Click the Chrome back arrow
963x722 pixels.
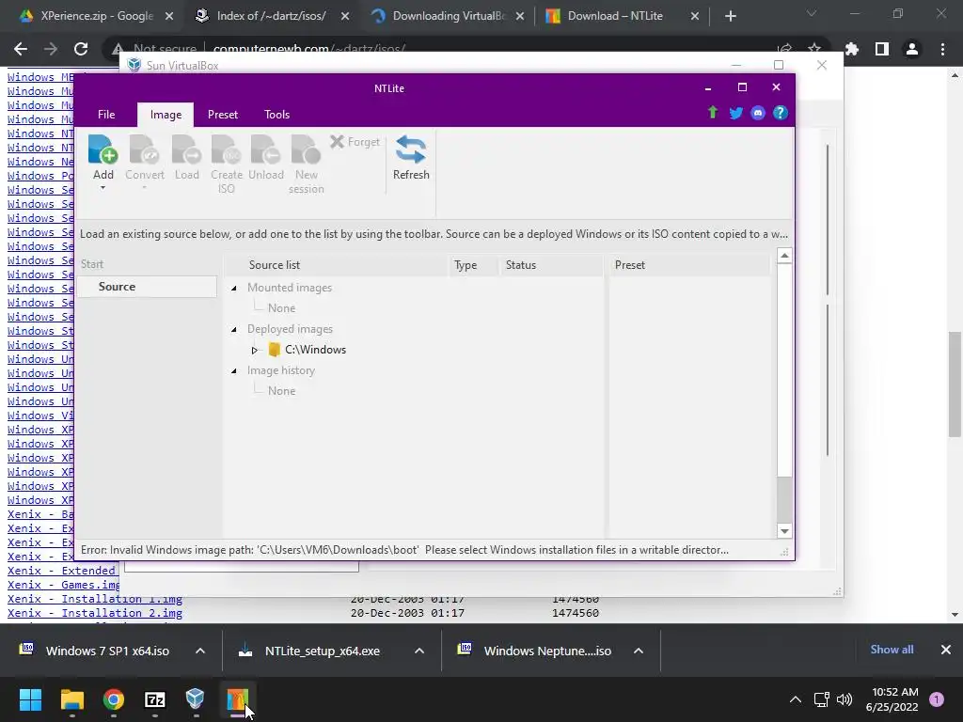click(21, 49)
